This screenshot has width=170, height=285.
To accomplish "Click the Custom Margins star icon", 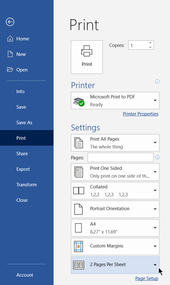I will tap(78, 247).
